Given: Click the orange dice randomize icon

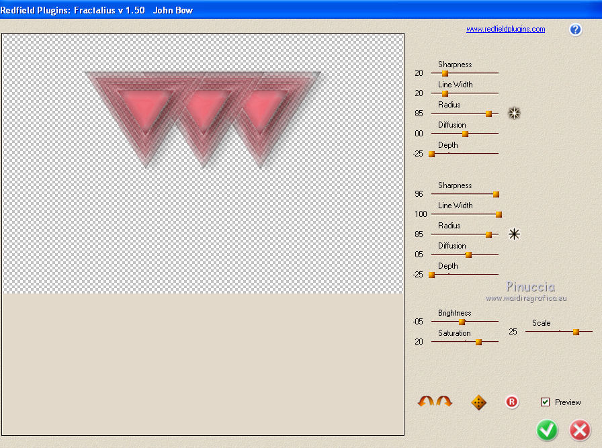Looking at the screenshot, I should pos(479,402).
